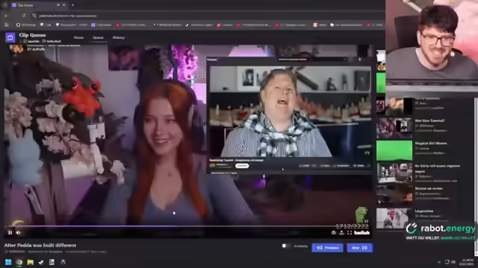478x268 pixels.
Task: Switch to the Home tab
Action: point(78,38)
